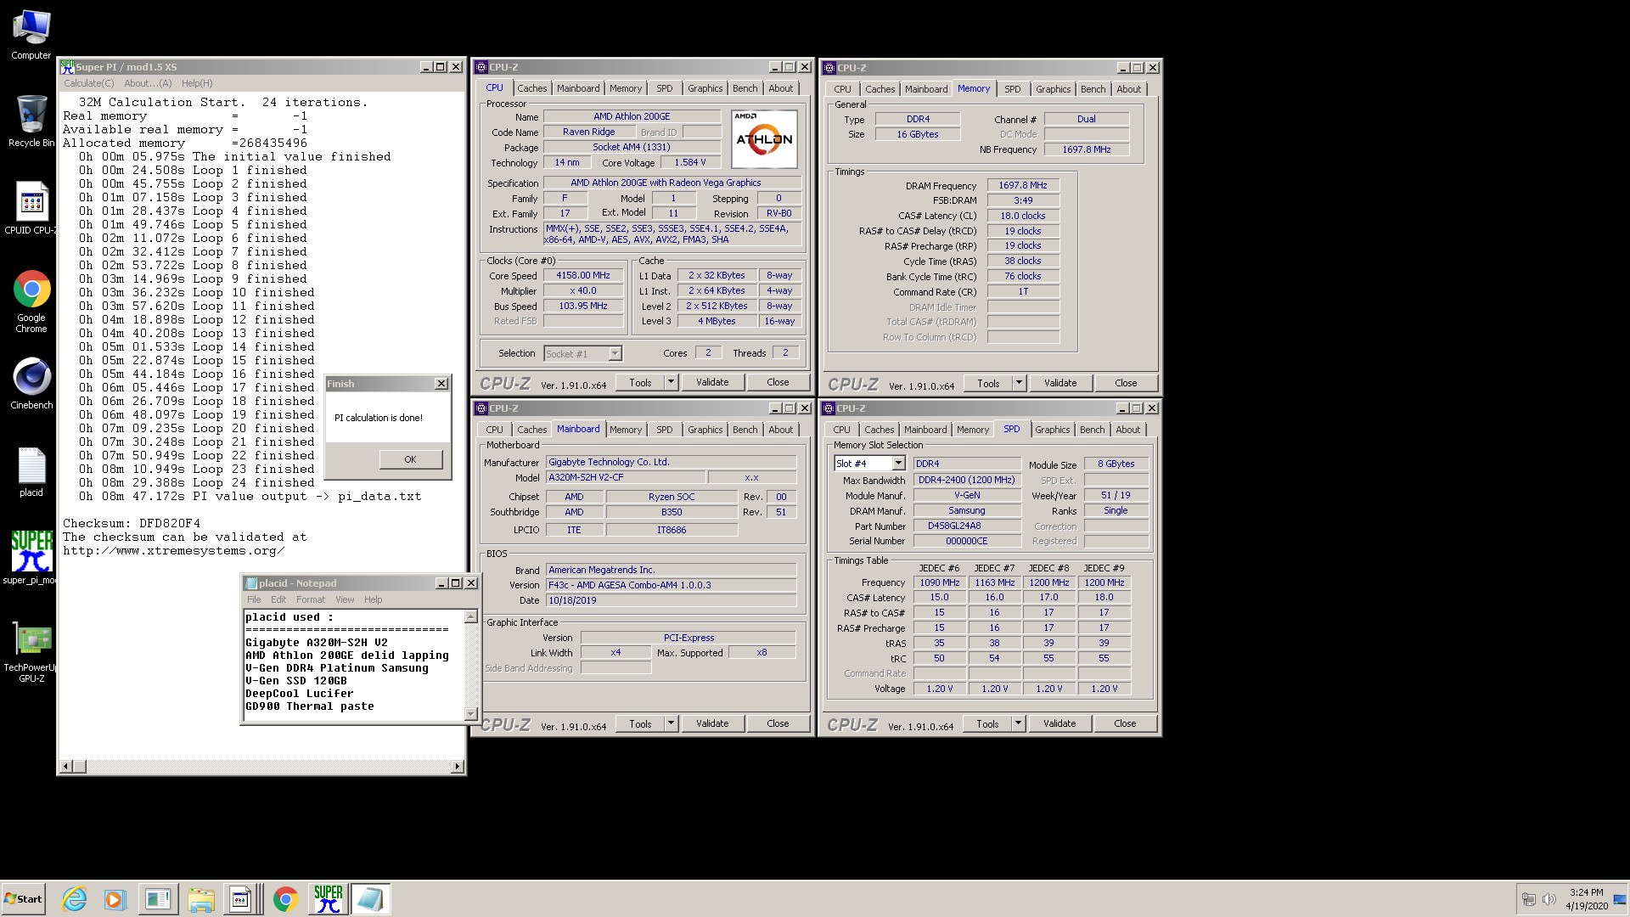Viewport: 1630px width, 917px height.
Task: Click the motherboard Model field A320M-S2H V2-CF
Action: tap(626, 477)
